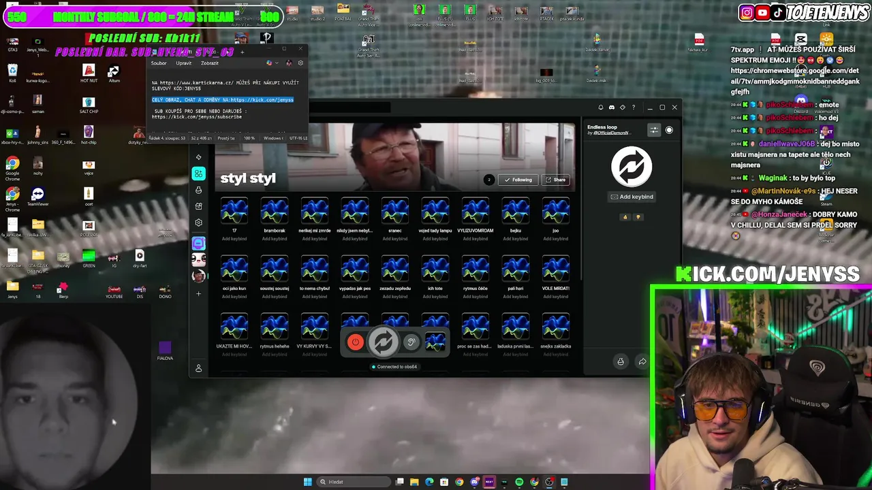Image resolution: width=872 pixels, height=490 pixels.
Task: Open Upravit menu in Notepad
Action: [x=183, y=63]
